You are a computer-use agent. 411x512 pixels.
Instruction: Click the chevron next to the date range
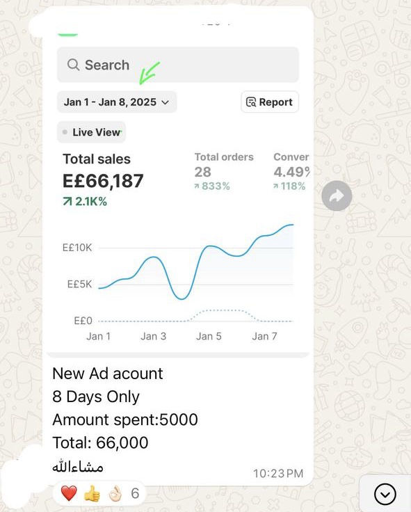click(x=166, y=102)
